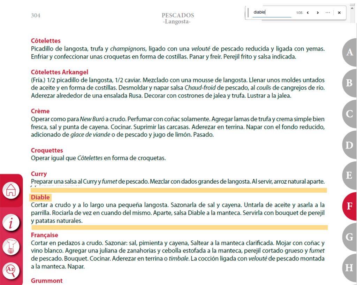Close the find bar

pyautogui.click(x=339, y=13)
